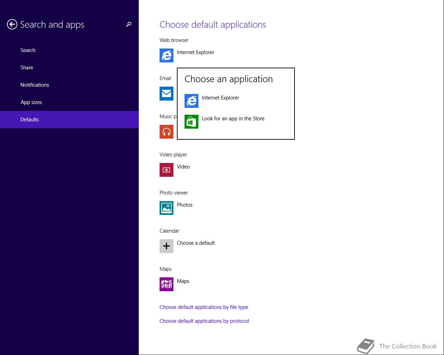
Task: Click the Internet Explorer label under Web browser
Action: coord(196,52)
